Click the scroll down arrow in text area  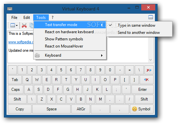tap(150, 60)
